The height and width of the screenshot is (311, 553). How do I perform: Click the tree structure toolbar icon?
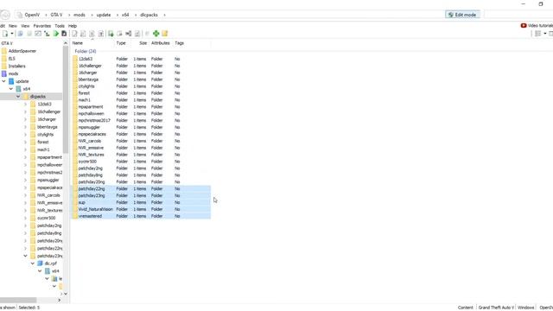click(47, 34)
